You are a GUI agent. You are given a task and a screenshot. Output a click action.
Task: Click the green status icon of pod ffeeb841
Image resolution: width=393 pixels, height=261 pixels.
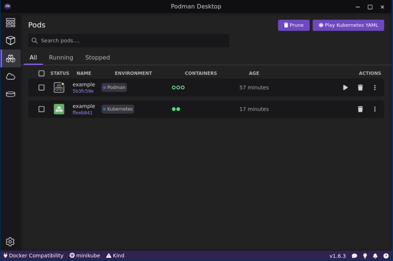point(59,109)
